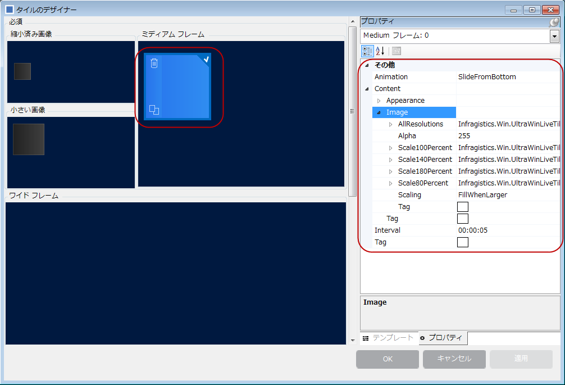Check the bottom Tag checkbox below Interval
The width and height of the screenshot is (565, 385).
coord(462,242)
